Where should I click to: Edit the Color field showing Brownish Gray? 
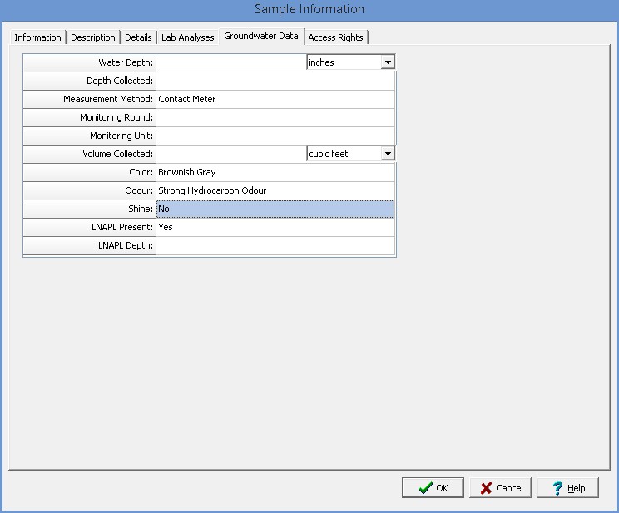tap(275, 172)
